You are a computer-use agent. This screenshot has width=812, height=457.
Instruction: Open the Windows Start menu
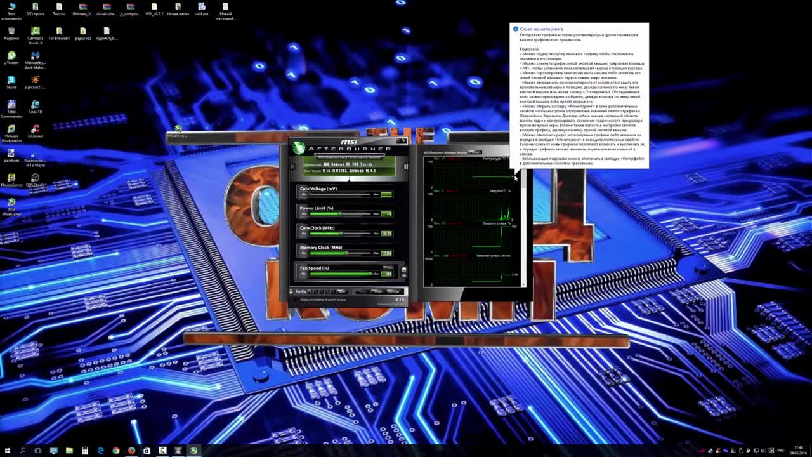(x=8, y=451)
